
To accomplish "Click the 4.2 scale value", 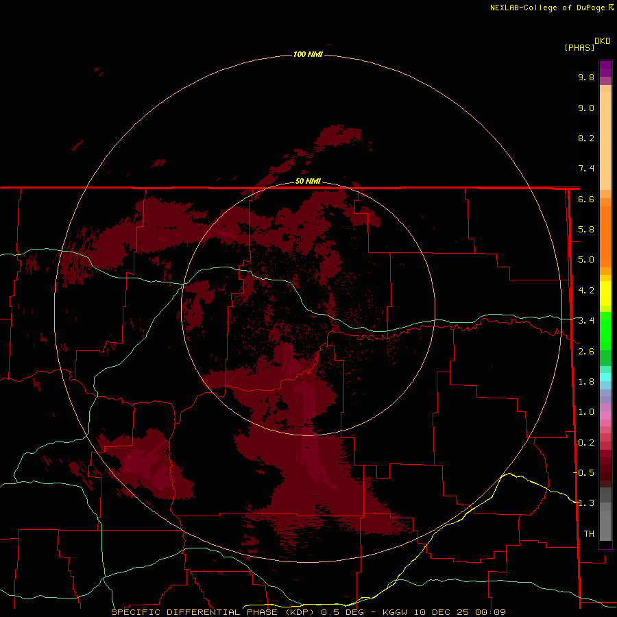I will click(586, 291).
